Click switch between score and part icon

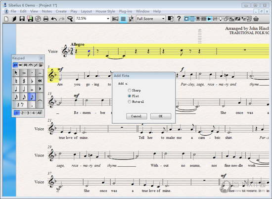tap(171, 19)
